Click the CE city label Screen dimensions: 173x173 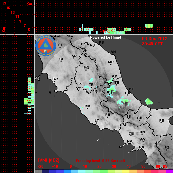point(131,134)
